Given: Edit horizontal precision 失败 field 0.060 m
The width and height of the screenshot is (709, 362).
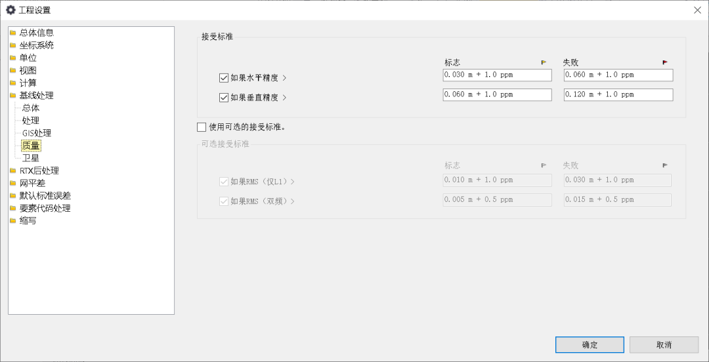Looking at the screenshot, I should click(x=618, y=75).
